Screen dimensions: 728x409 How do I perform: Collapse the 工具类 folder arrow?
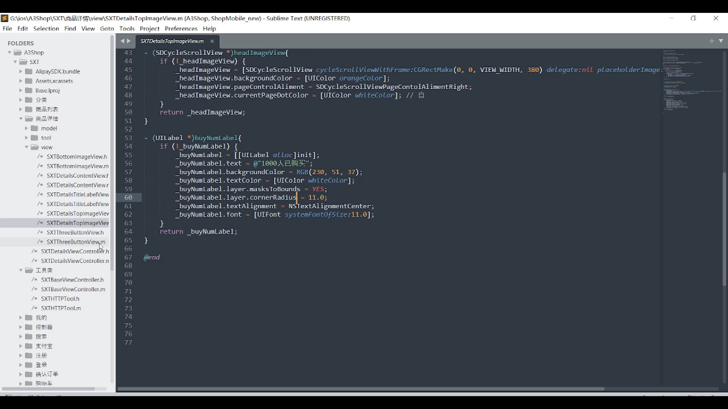click(x=21, y=270)
